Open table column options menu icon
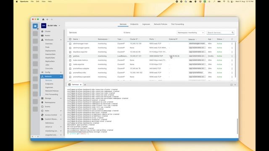 click(x=232, y=39)
